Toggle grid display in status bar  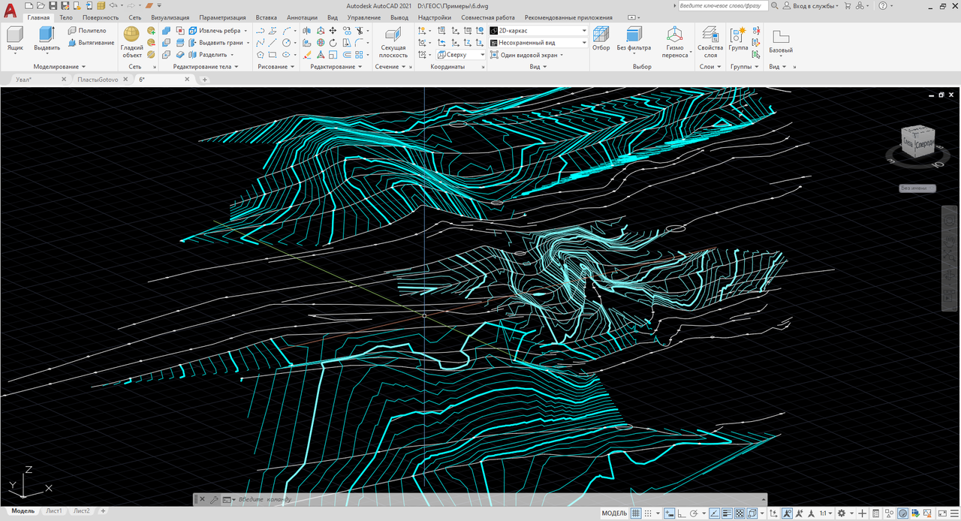[637, 513]
